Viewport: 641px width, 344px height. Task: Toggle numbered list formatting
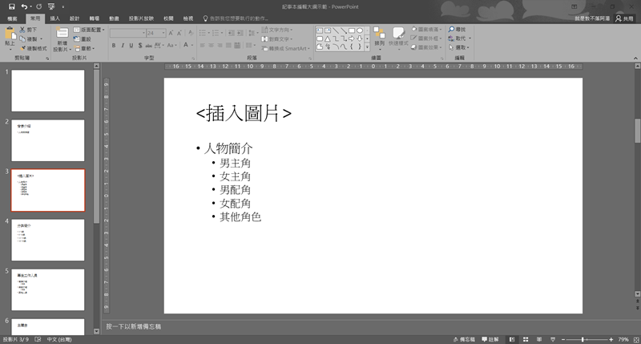point(216,33)
